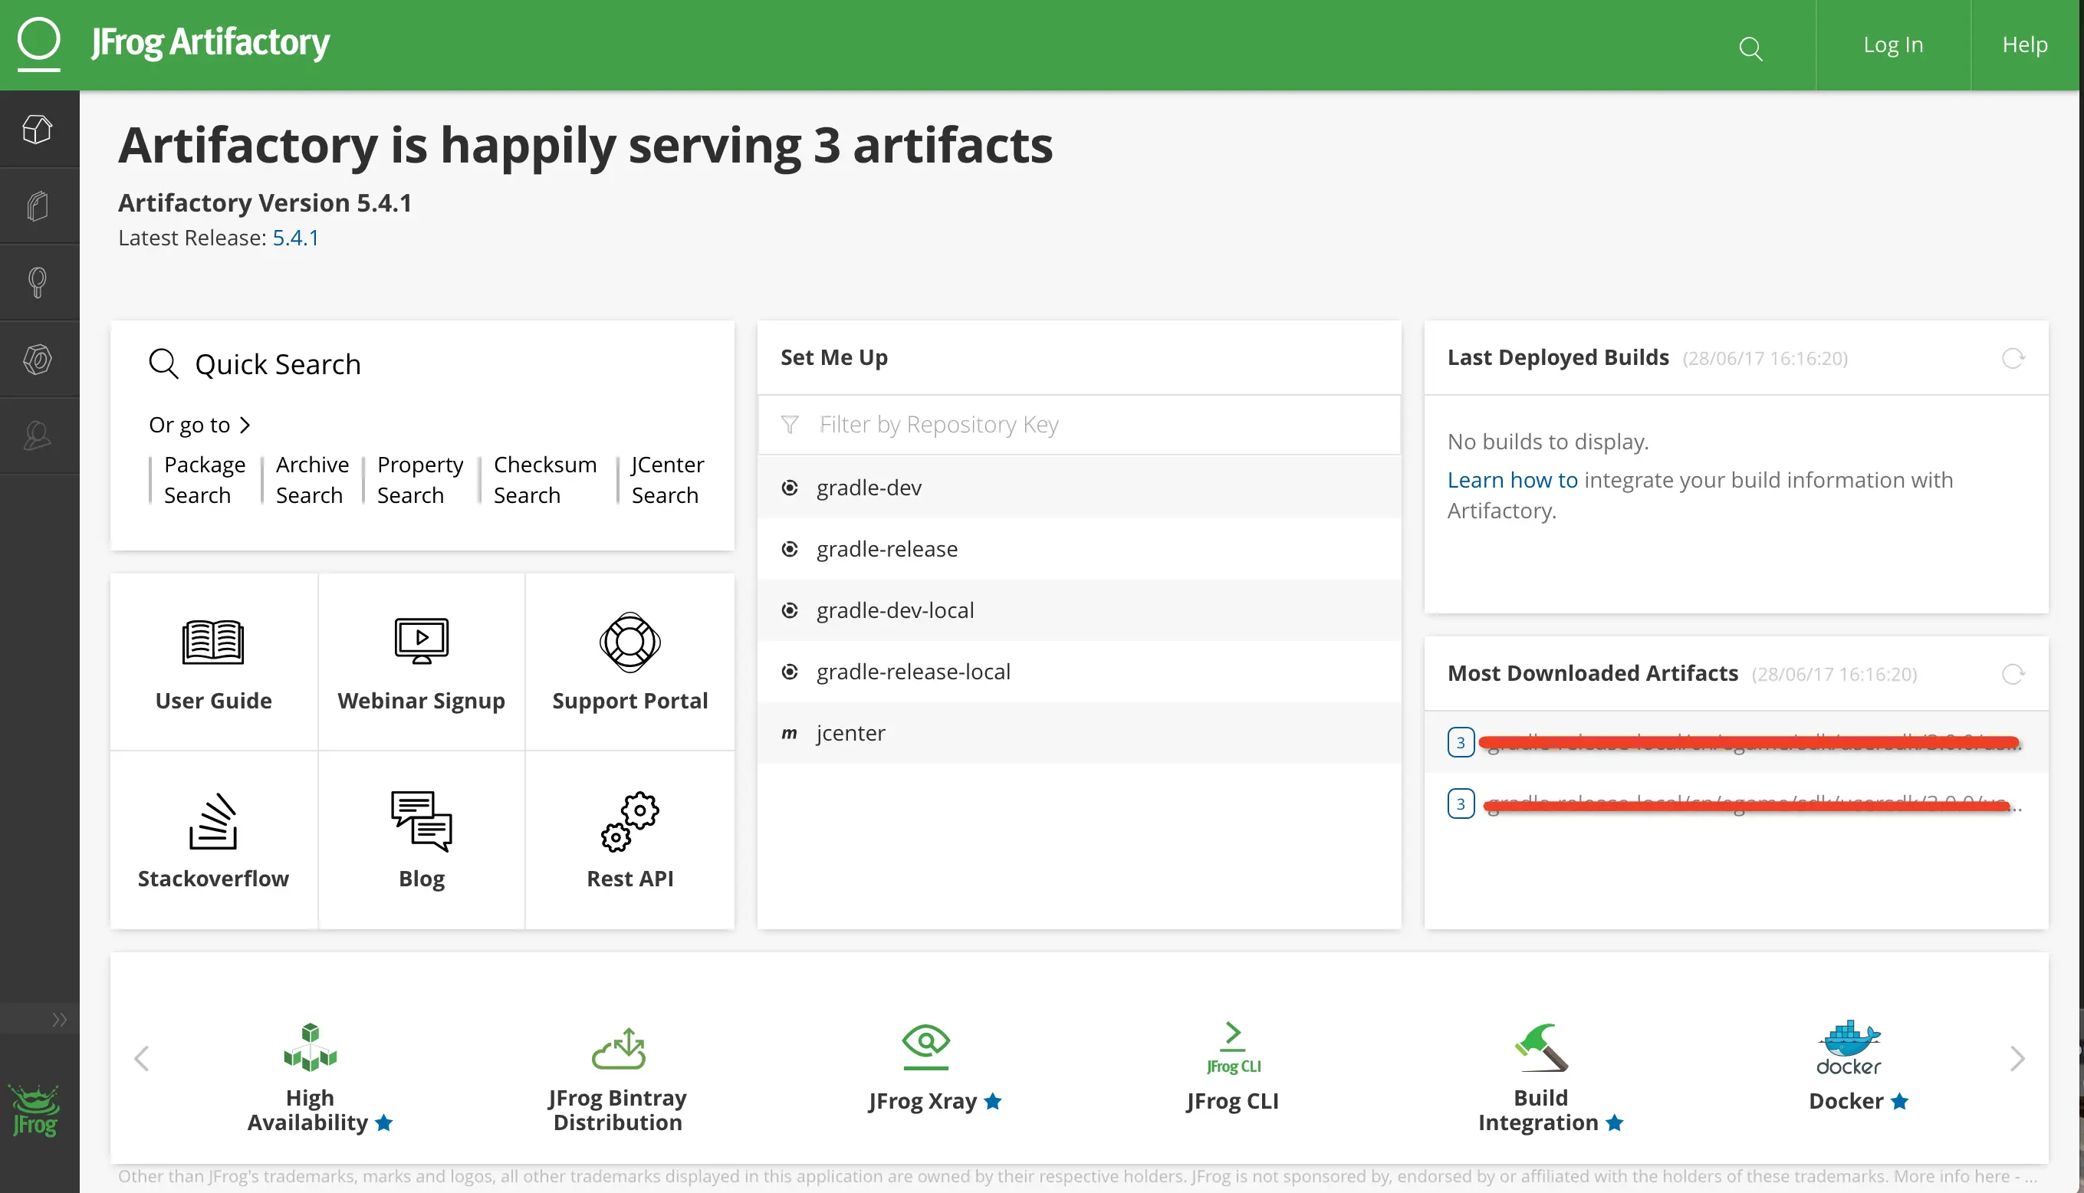Screen dimensions: 2084x1193
Task: Go to Checksum Search
Action: (544, 479)
